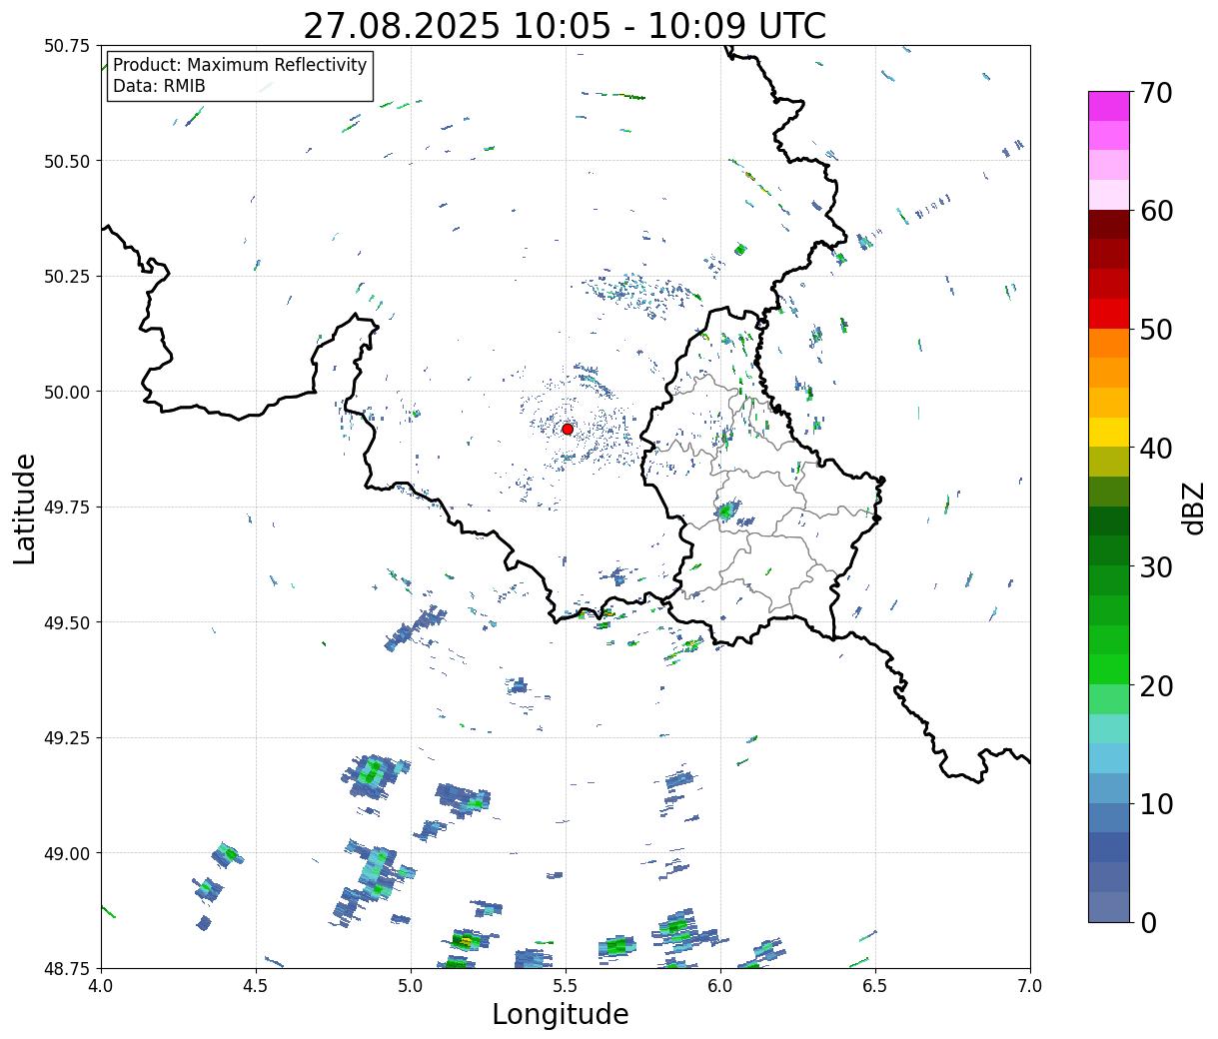This screenshot has height=1039, width=1218.
Task: Click the colorbar tick label 50
Action: (1155, 330)
